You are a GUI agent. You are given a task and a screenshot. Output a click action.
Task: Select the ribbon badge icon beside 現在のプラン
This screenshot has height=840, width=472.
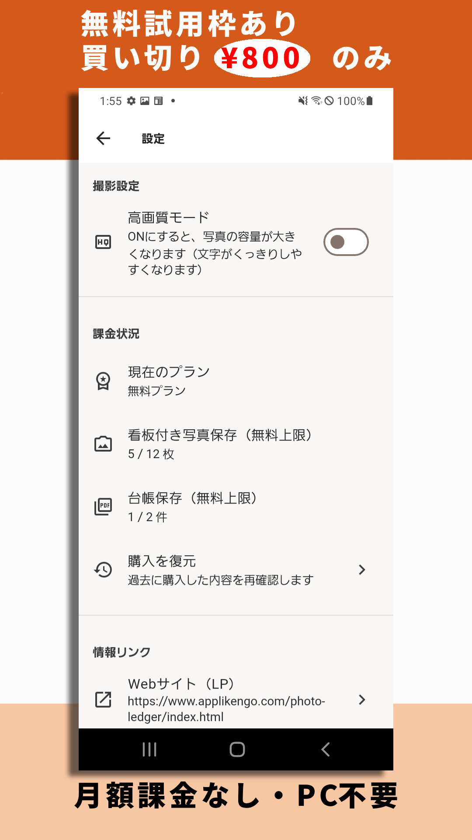[103, 380]
